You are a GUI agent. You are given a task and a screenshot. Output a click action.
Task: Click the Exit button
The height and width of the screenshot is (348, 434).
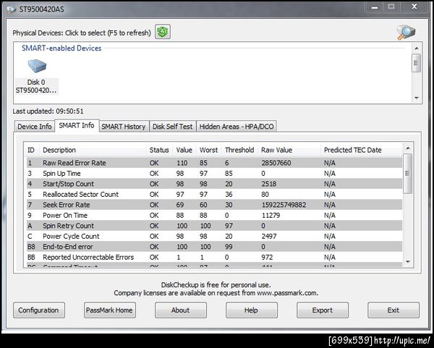[x=393, y=310]
